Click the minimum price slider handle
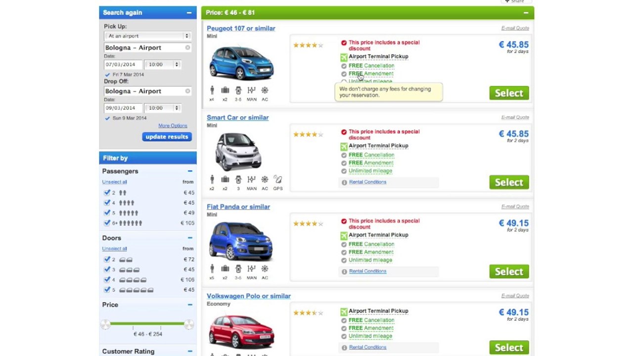 105,324
